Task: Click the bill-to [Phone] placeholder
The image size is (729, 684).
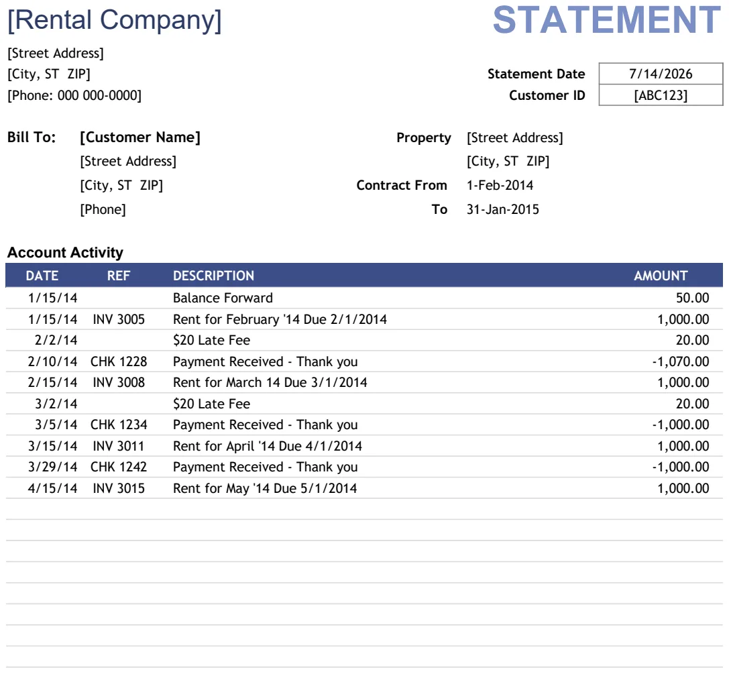Action: click(x=103, y=209)
